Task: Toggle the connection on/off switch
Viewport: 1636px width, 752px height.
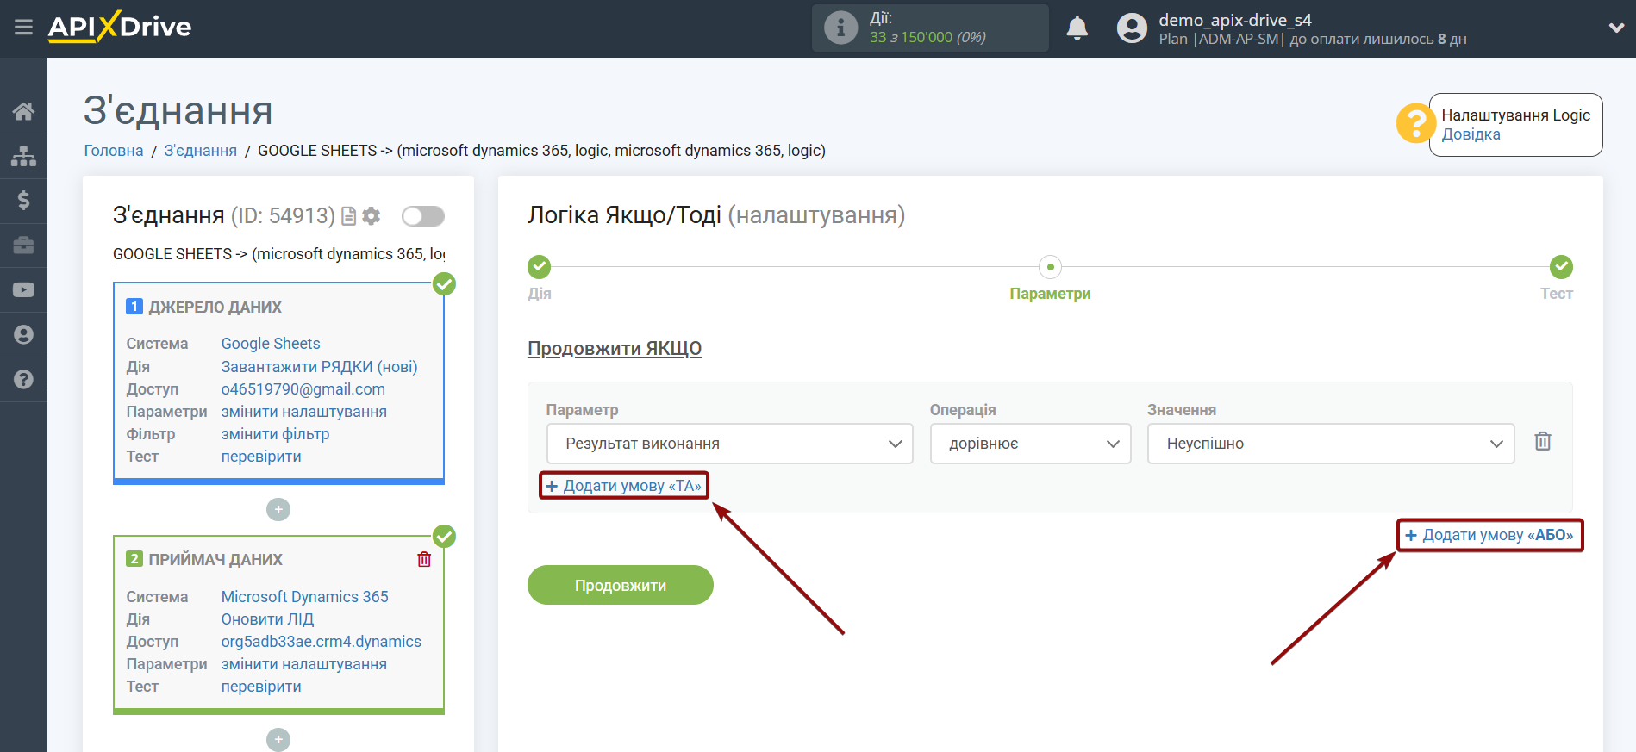Action: [423, 216]
